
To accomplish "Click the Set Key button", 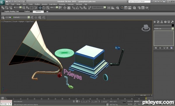I will pos(130,104).
